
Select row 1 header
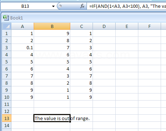point(7,33)
